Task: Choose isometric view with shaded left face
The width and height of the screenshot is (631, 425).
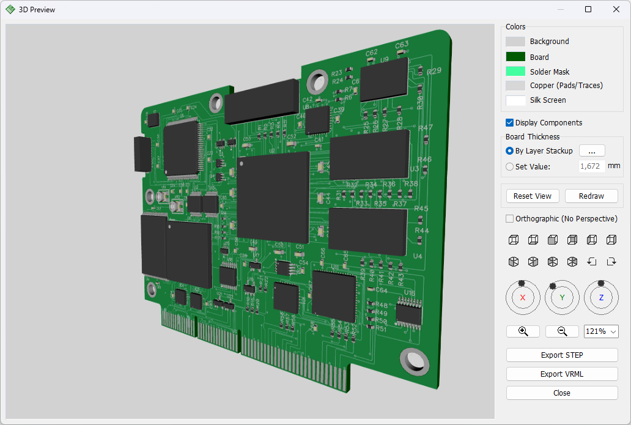Action: click(x=514, y=262)
